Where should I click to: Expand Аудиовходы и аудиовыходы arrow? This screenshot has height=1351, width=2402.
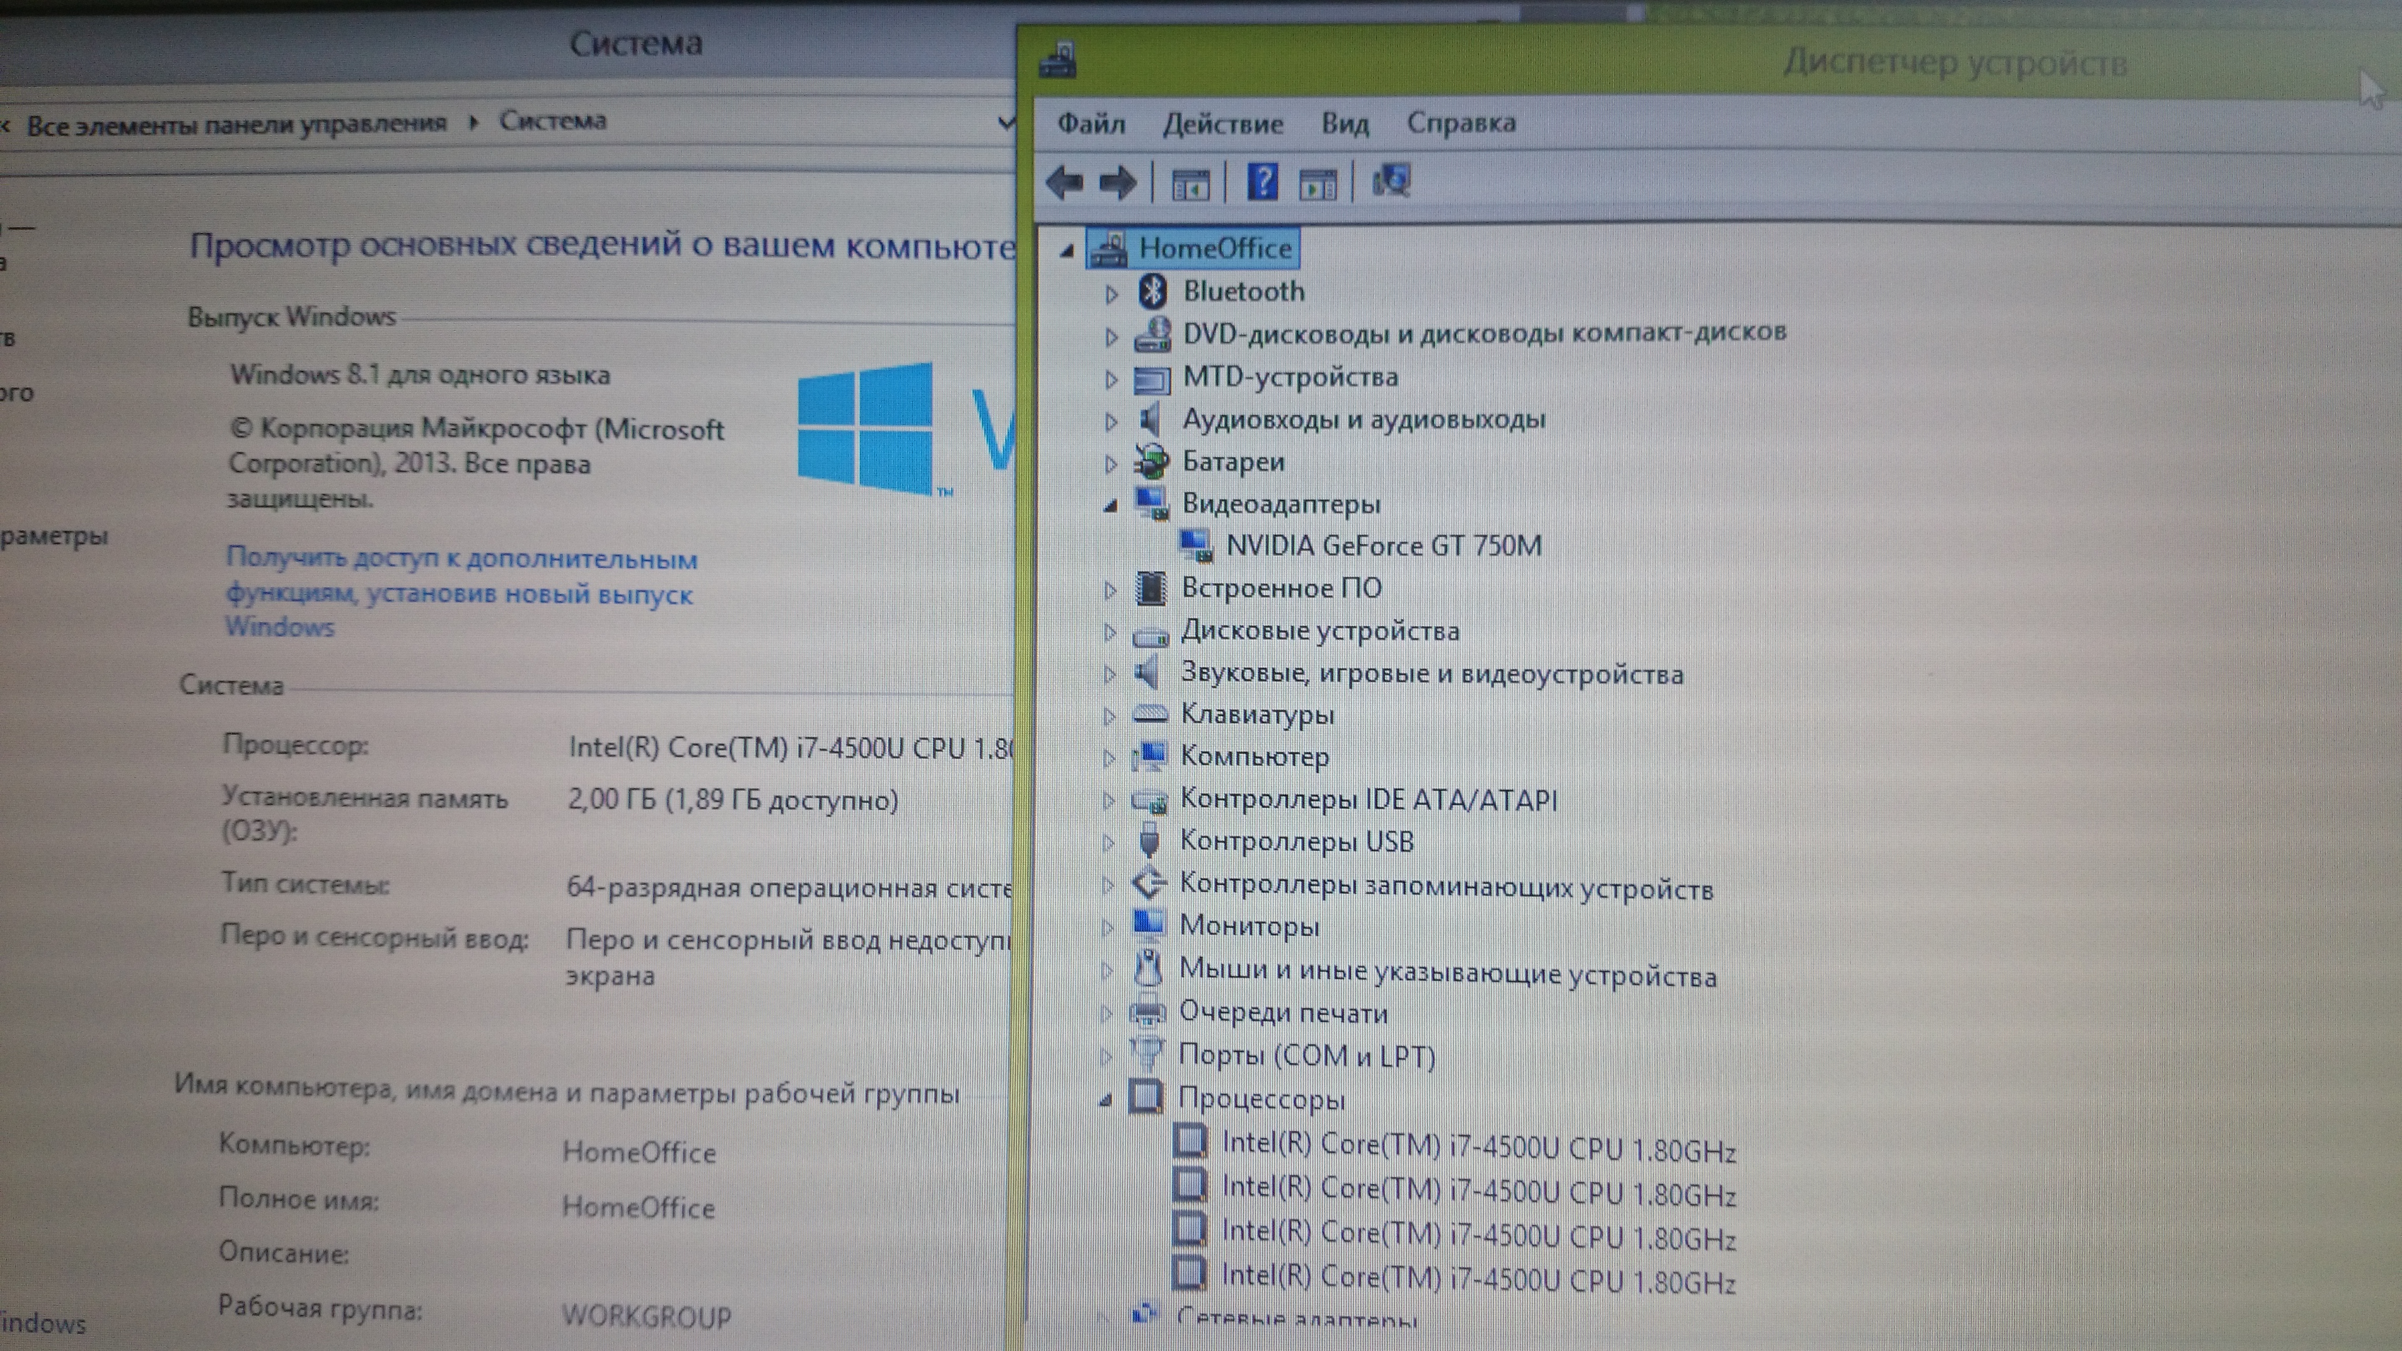(1110, 422)
